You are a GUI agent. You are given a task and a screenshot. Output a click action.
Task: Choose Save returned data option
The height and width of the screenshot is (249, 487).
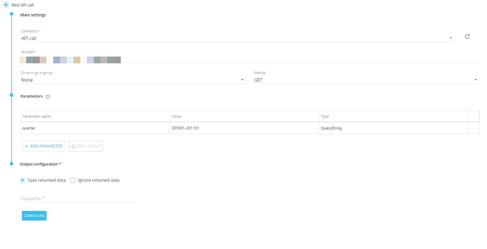click(23, 180)
